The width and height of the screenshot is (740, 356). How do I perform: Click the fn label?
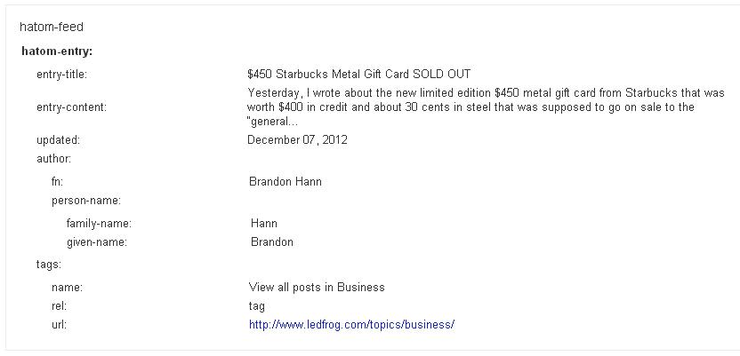click(57, 182)
